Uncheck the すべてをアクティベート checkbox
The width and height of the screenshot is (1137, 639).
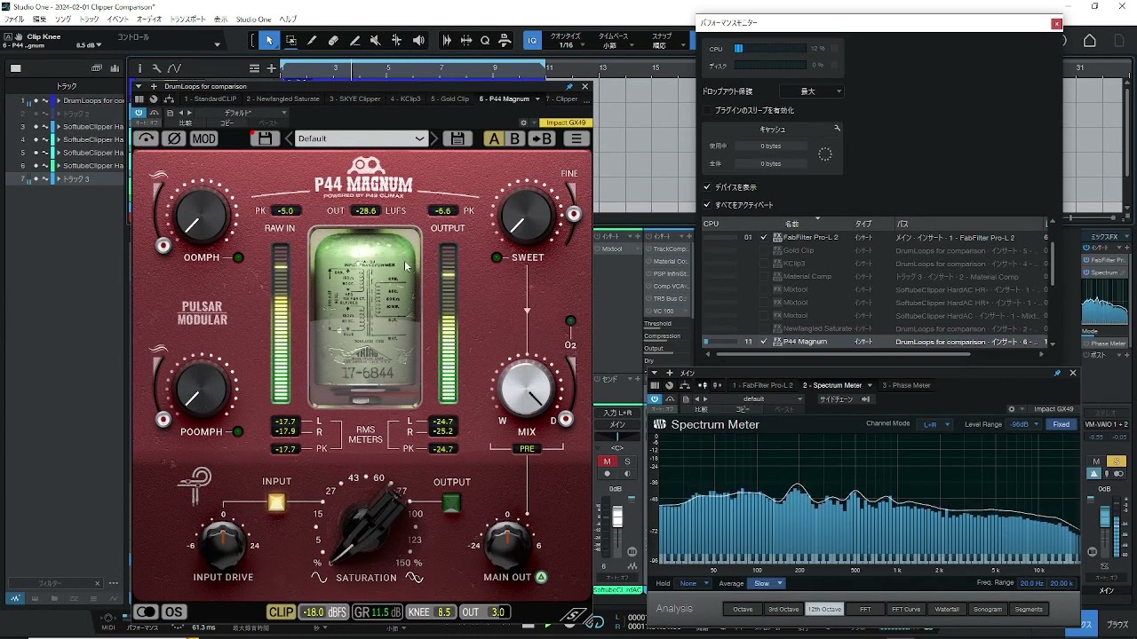[707, 205]
